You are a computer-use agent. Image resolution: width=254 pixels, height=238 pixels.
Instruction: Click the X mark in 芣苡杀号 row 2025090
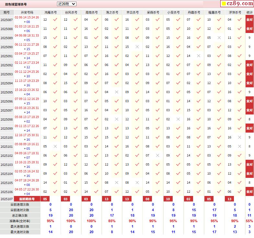[x=137, y=47]
